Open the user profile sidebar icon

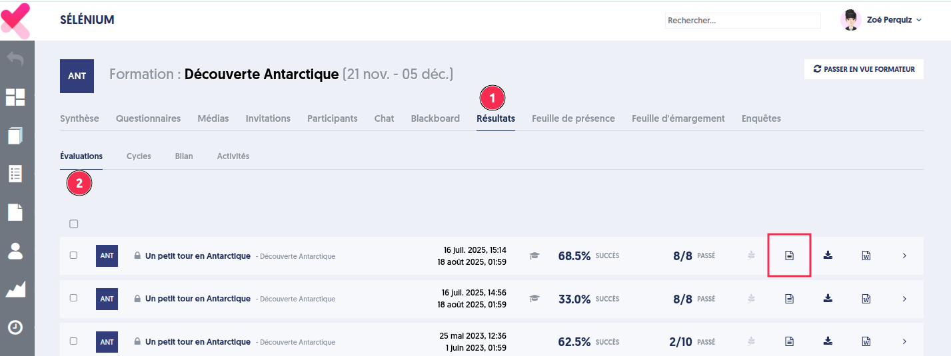(15, 251)
